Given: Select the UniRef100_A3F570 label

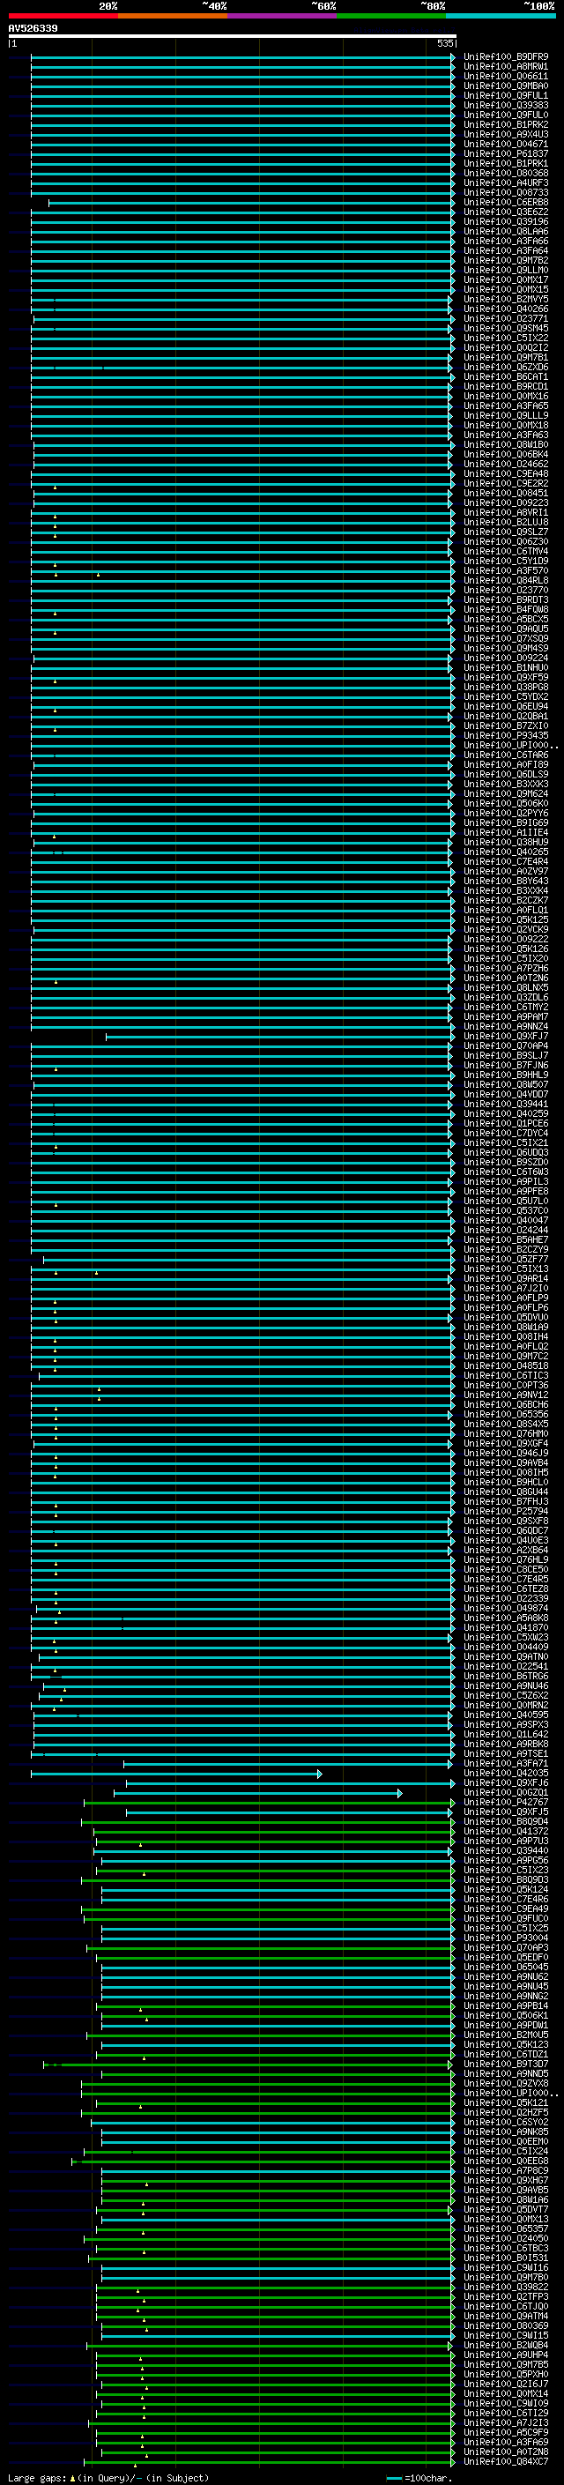Looking at the screenshot, I should pos(505,571).
